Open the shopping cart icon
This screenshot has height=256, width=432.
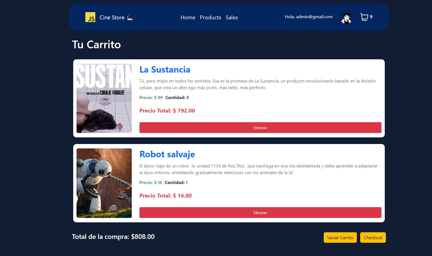364,17
